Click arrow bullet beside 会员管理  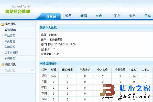[x=2, y=41]
